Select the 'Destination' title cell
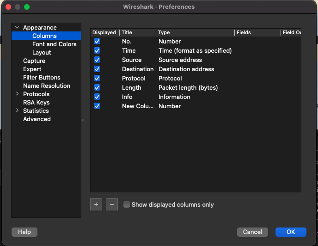Viewport: 318px width, 246px height. 138,69
